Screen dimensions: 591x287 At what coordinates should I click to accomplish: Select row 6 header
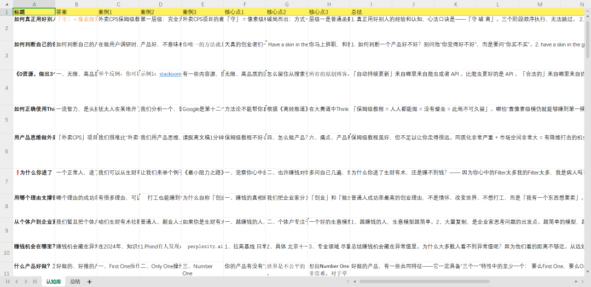[x=7, y=151]
